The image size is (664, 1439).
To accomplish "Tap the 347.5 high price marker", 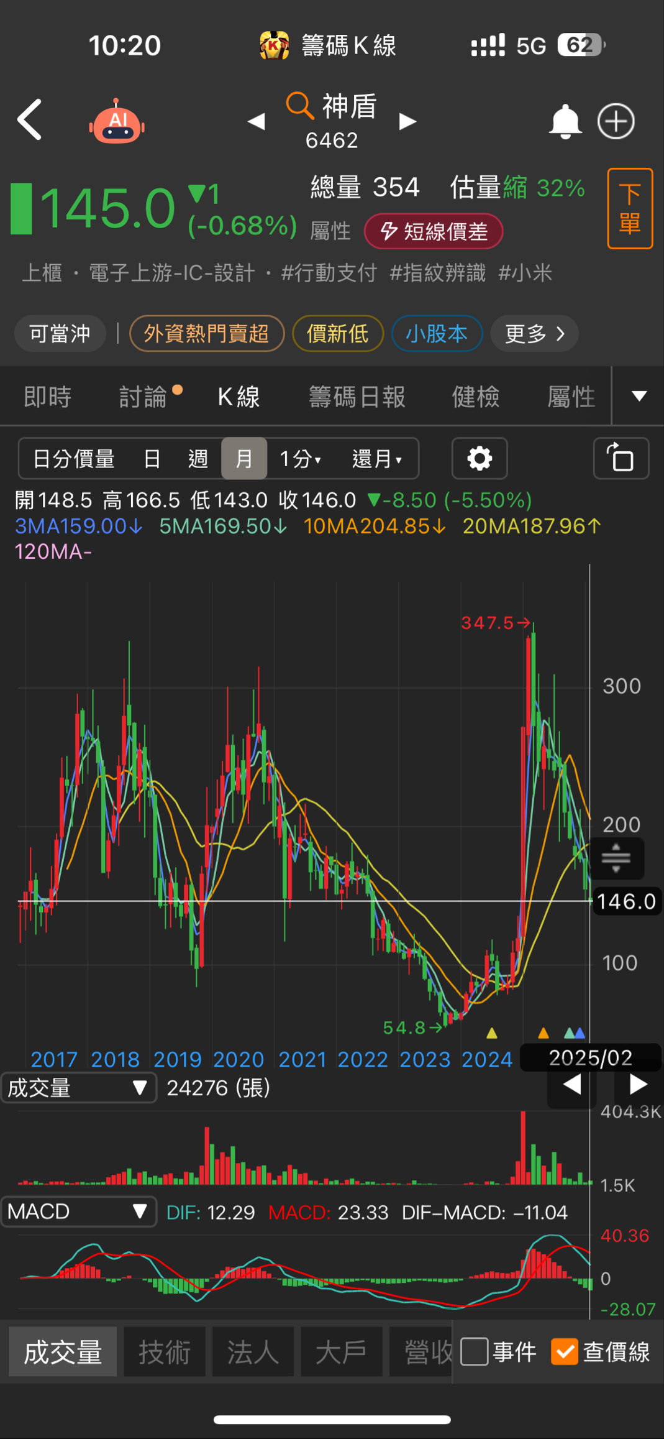I will [x=494, y=623].
